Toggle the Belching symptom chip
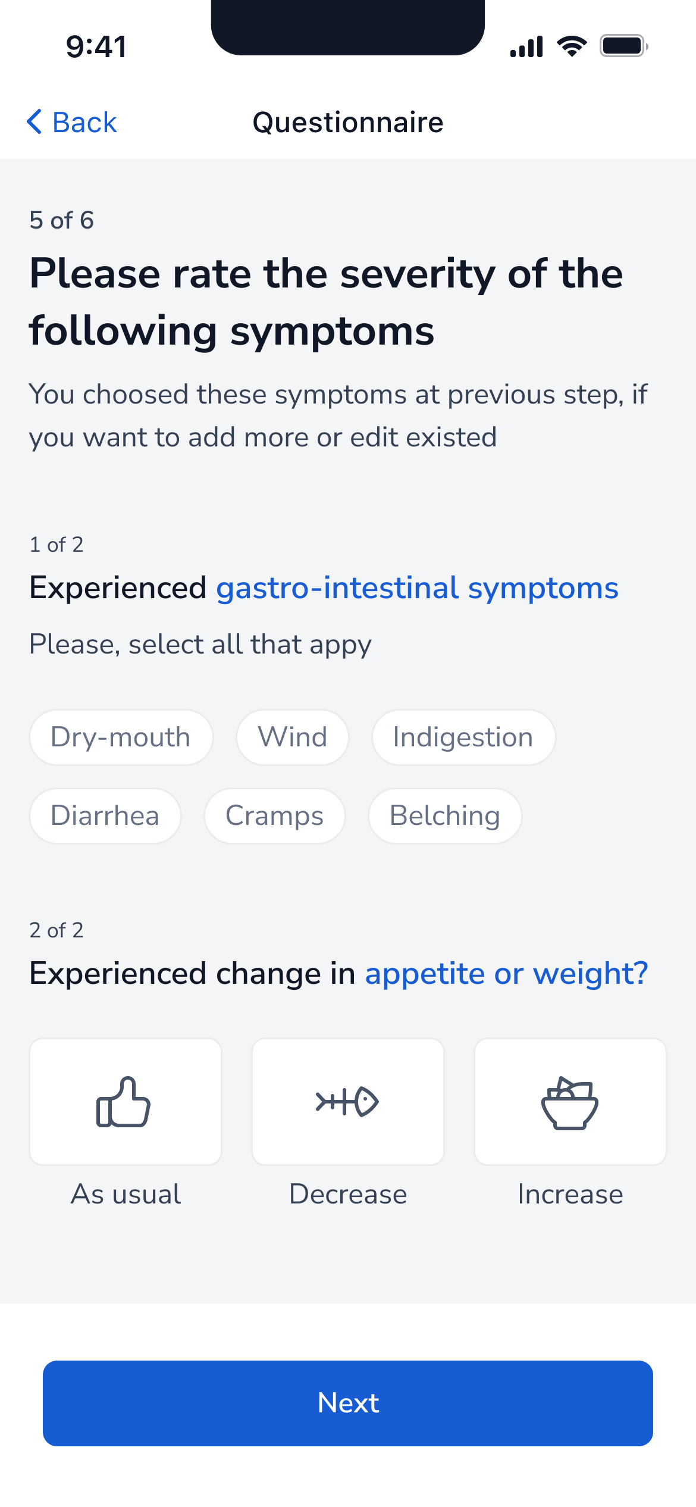 445,816
